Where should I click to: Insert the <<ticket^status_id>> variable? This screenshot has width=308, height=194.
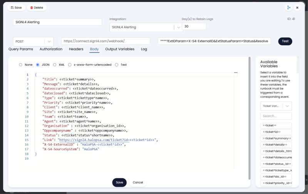[x=276, y=164]
